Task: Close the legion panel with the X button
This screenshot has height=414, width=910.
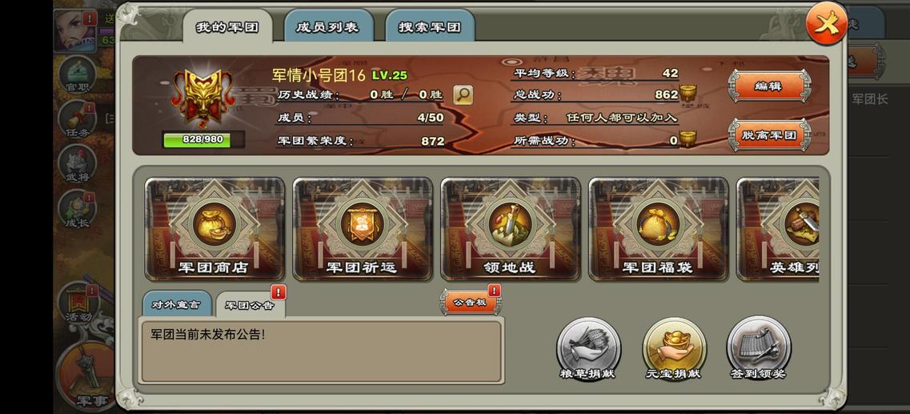Action: tap(826, 23)
